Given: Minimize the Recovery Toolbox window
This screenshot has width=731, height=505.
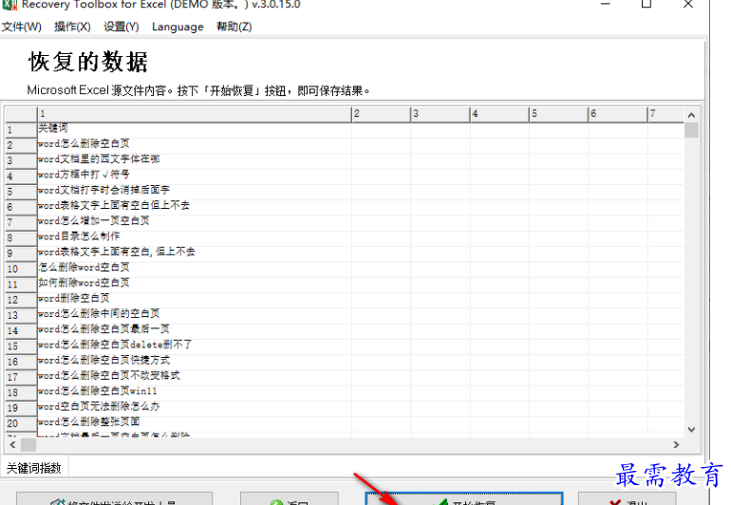Looking at the screenshot, I should [605, 4].
